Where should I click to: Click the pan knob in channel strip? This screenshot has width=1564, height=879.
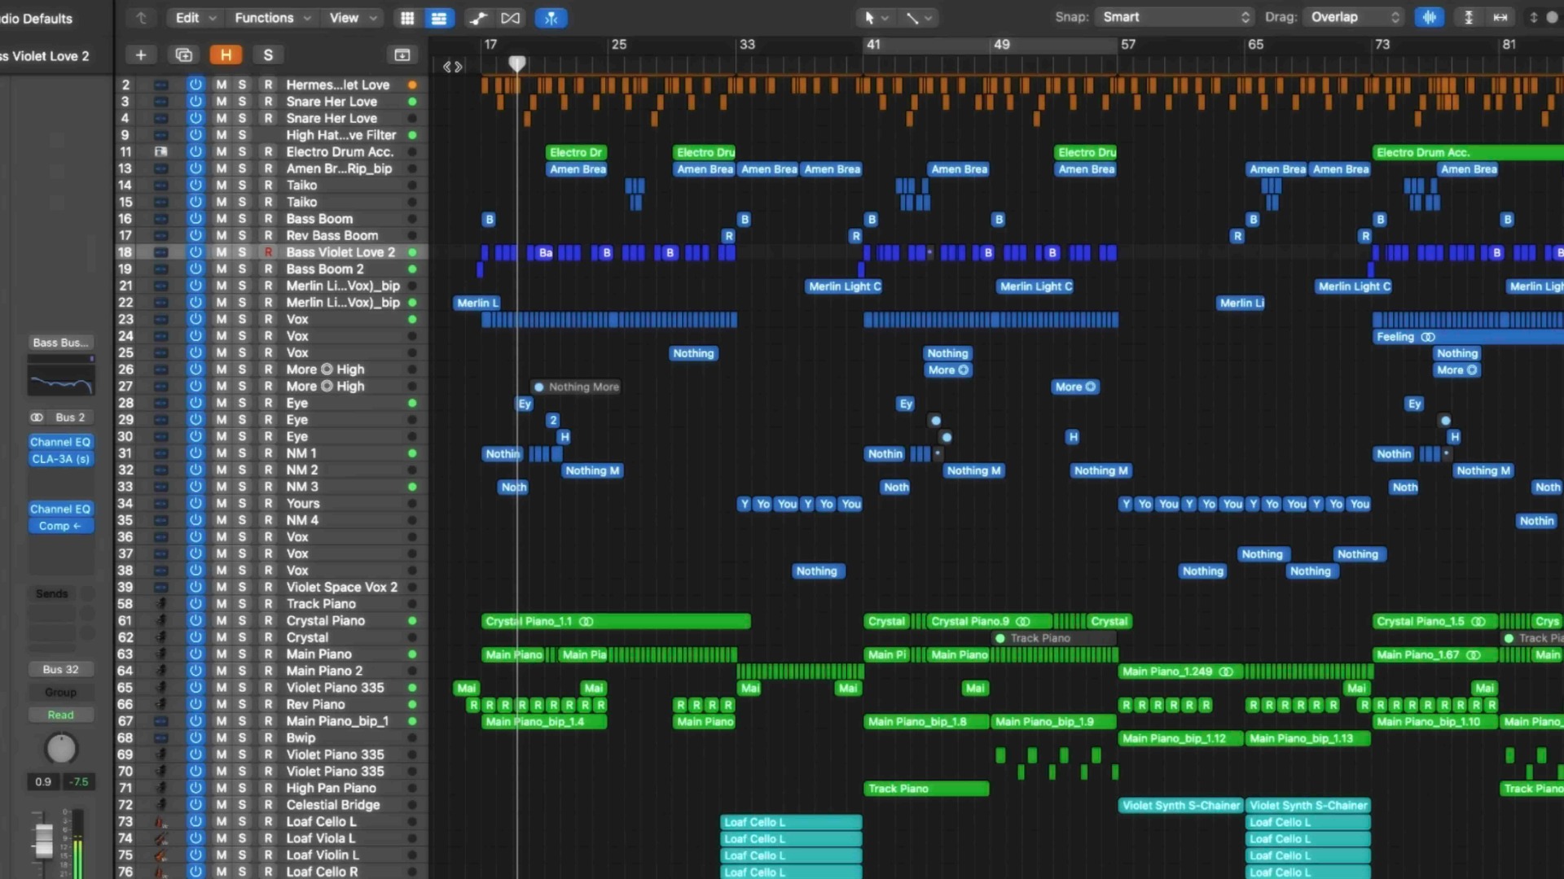pyautogui.click(x=60, y=749)
